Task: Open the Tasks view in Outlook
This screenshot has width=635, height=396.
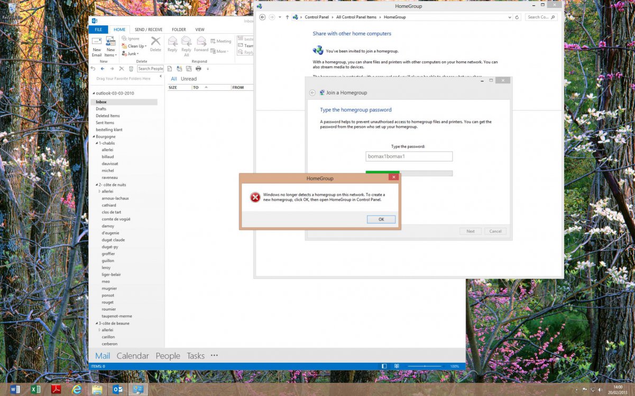Action: coord(196,356)
